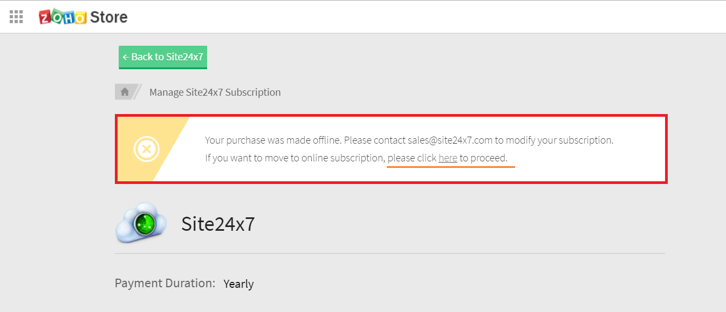Click the Zoho logo in header
The height and width of the screenshot is (312, 726).
point(63,17)
